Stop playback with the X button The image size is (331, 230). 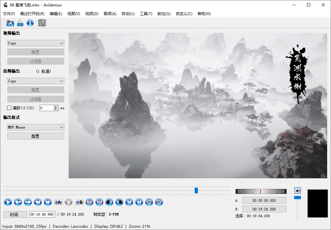tap(68, 202)
